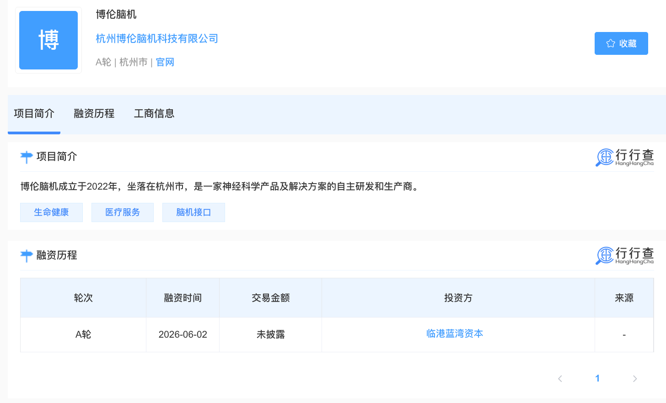Click the 收藏 favorite button
This screenshot has width=666, height=403.
(621, 43)
